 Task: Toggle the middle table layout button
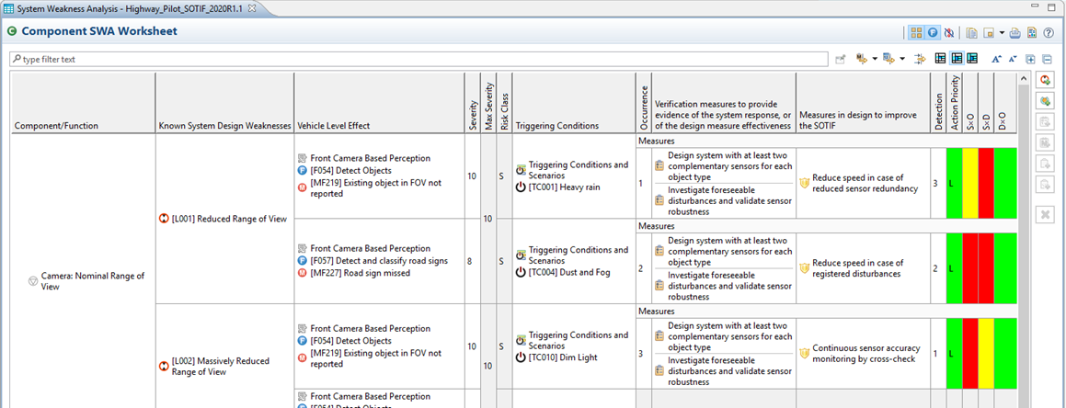click(x=957, y=59)
